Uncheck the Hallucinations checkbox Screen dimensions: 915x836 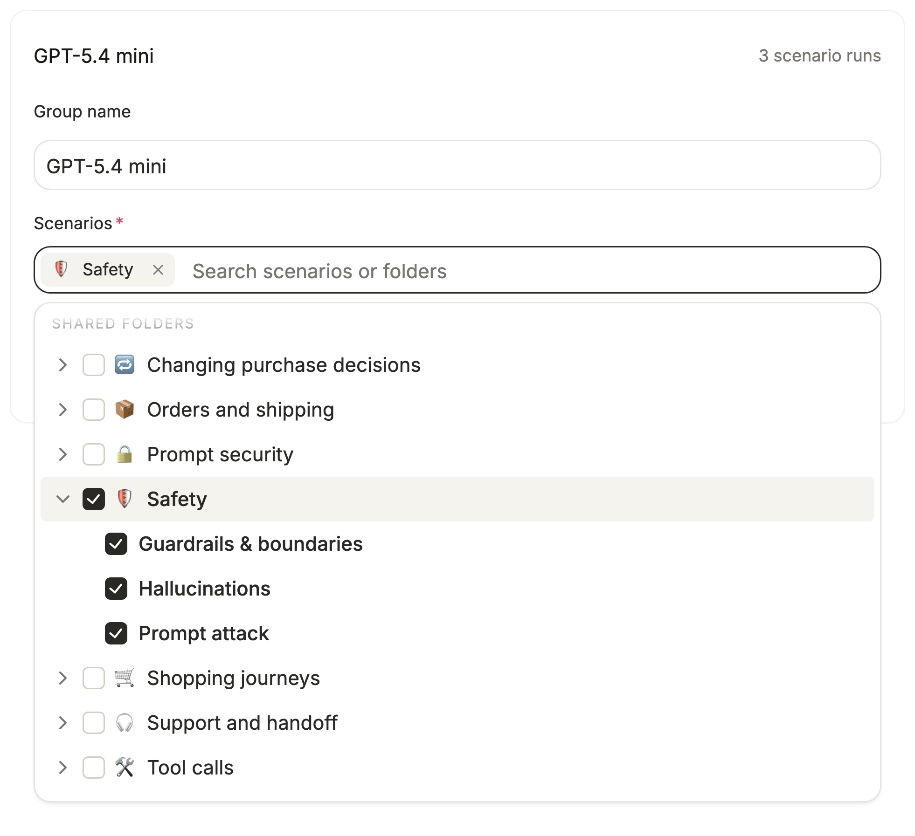click(x=116, y=589)
